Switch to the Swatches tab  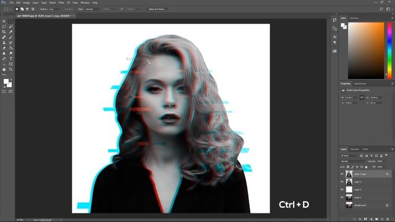(x=354, y=18)
